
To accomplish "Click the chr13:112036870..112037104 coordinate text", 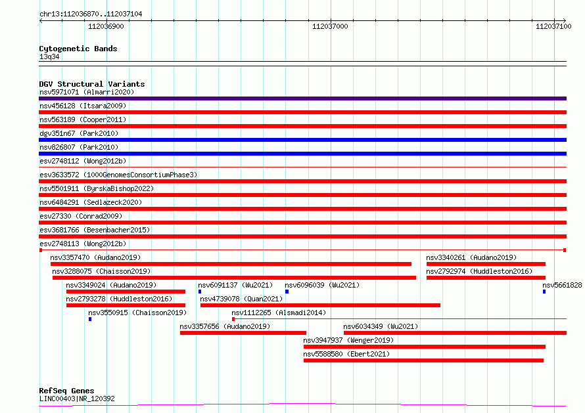I will tap(91, 14).
